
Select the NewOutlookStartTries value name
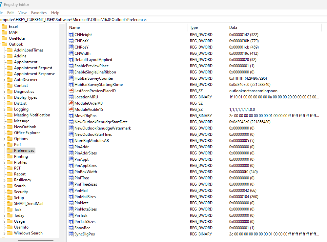point(93,134)
